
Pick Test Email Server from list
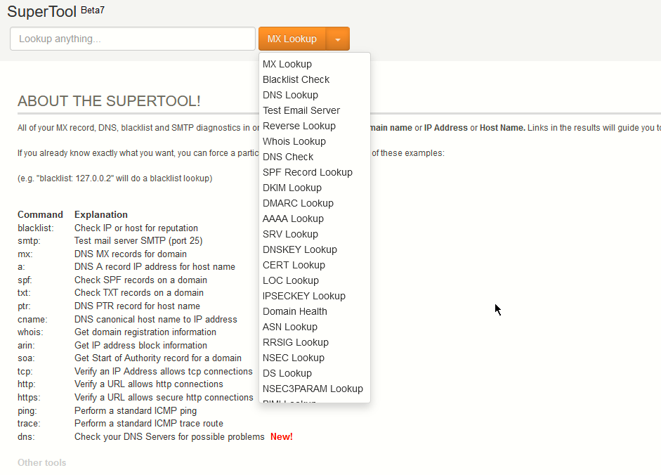(301, 110)
